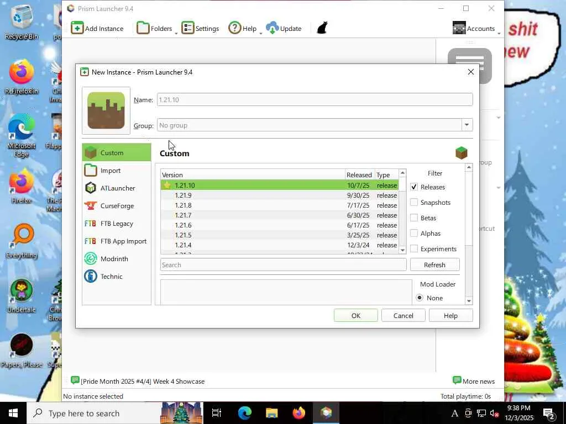The width and height of the screenshot is (566, 424).
Task: Open Recycle Bin on the desktop
Action: click(x=21, y=21)
